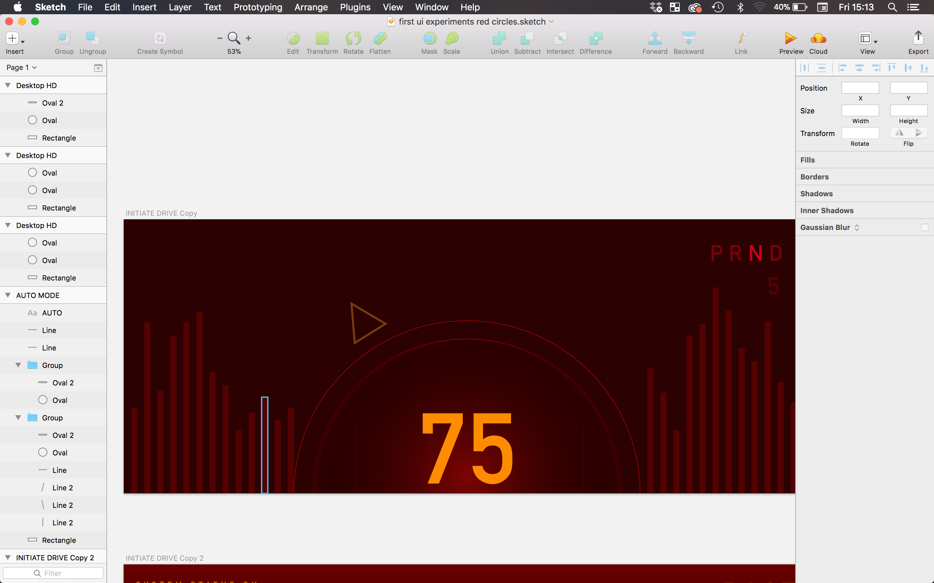This screenshot has width=934, height=583.
Task: Align selected layers to top
Action: 892,68
